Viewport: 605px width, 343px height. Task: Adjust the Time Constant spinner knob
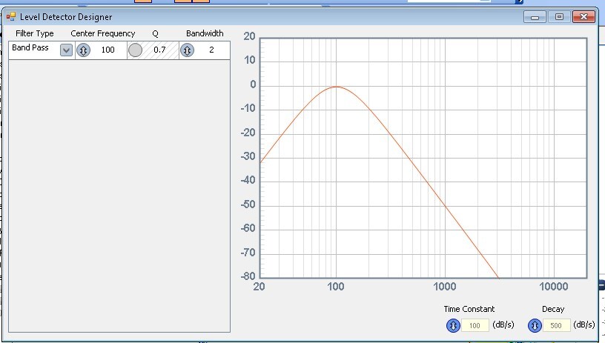point(453,325)
